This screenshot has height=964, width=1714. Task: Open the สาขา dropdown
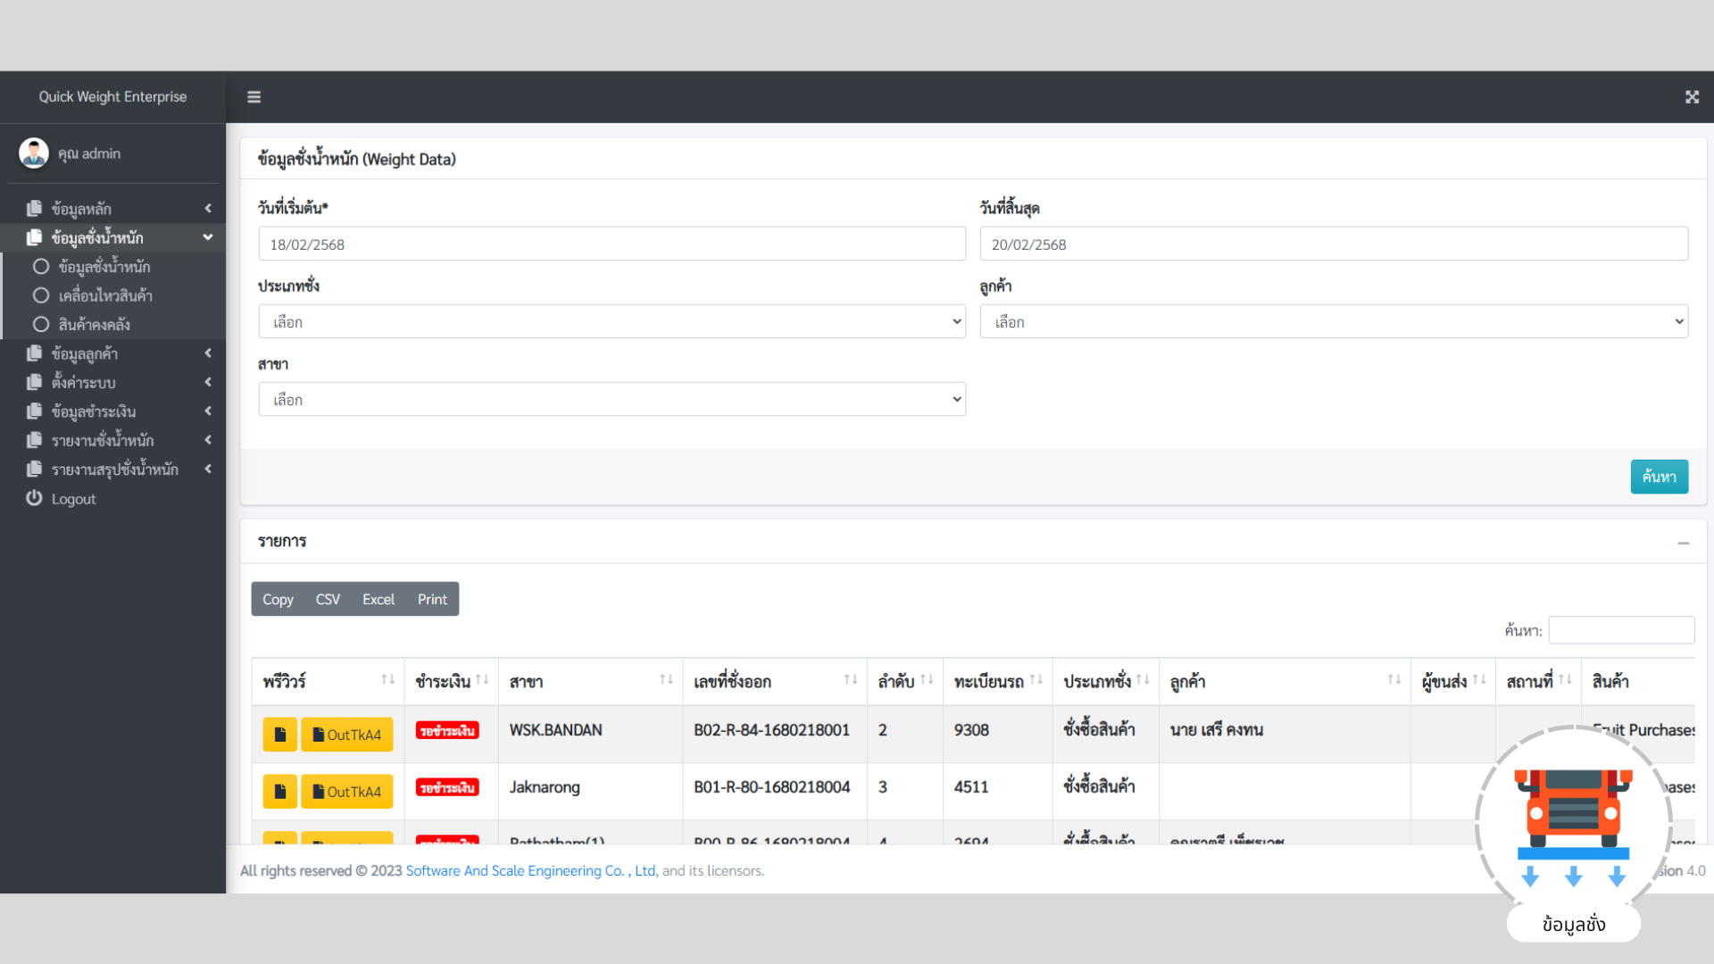tap(612, 399)
